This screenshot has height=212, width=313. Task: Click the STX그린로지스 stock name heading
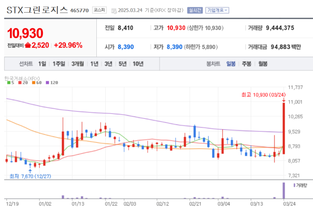(37, 10)
